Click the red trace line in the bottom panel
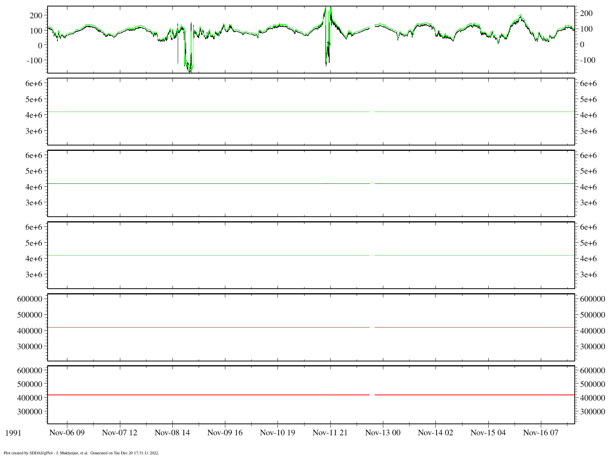The image size is (609, 457). pyautogui.click(x=311, y=395)
